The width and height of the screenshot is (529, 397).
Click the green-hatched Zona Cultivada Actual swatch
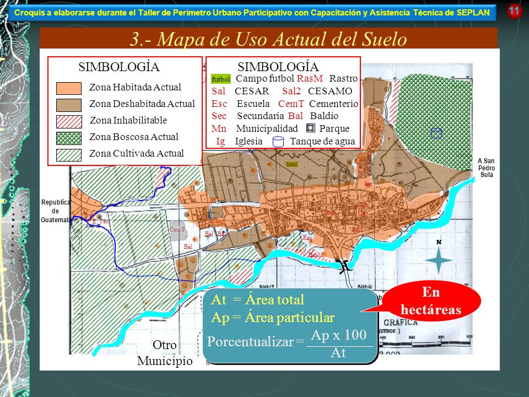tap(69, 155)
